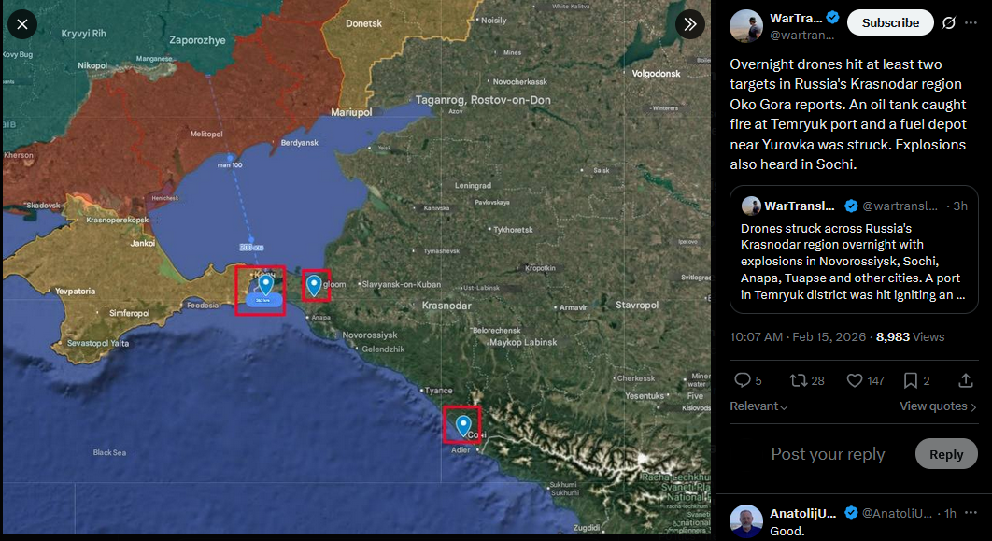Click the blue map pin near Temryuk
The height and width of the screenshot is (541, 992).
[x=314, y=286]
